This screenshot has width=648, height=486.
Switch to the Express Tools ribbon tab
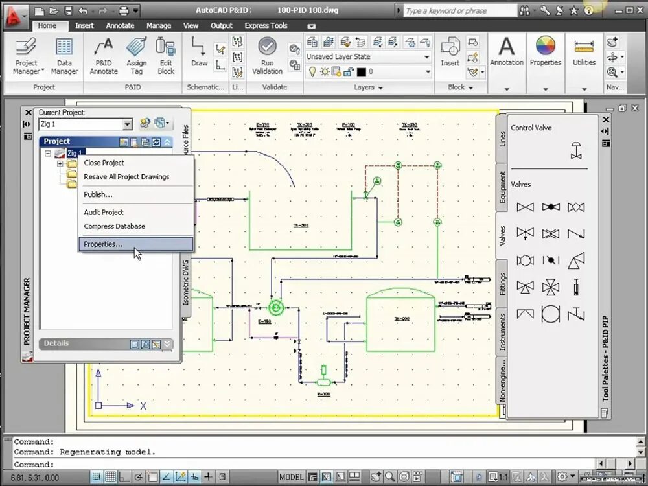click(266, 26)
